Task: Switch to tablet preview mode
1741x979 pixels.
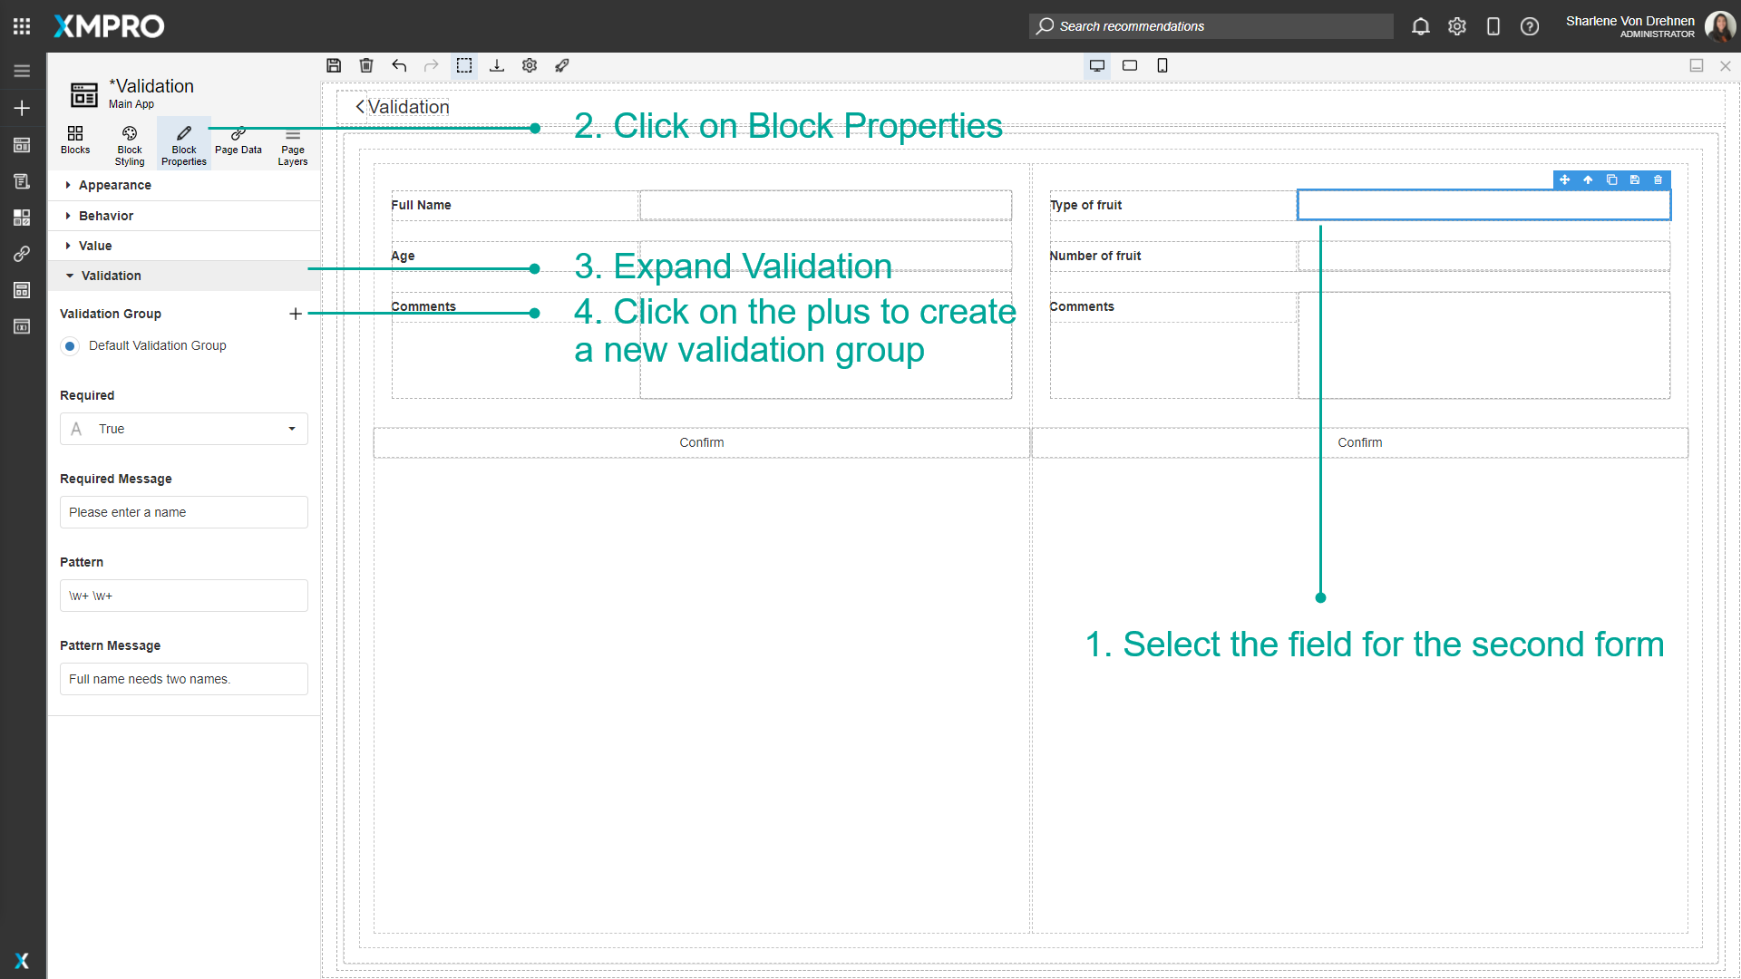Action: [1130, 65]
